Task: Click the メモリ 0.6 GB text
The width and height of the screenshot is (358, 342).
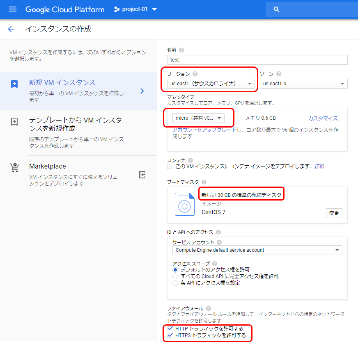Action: pos(261,118)
